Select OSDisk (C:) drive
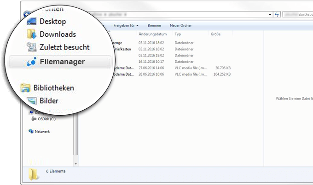The image size is (313, 185). point(46,119)
